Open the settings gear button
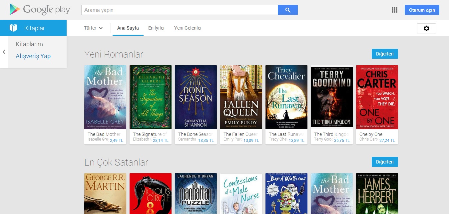449x214 pixels. [x=426, y=28]
